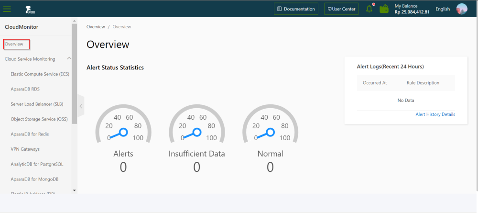
Task: Open AnalyticDB for PostgreSQL monitoring
Action: (x=37, y=164)
